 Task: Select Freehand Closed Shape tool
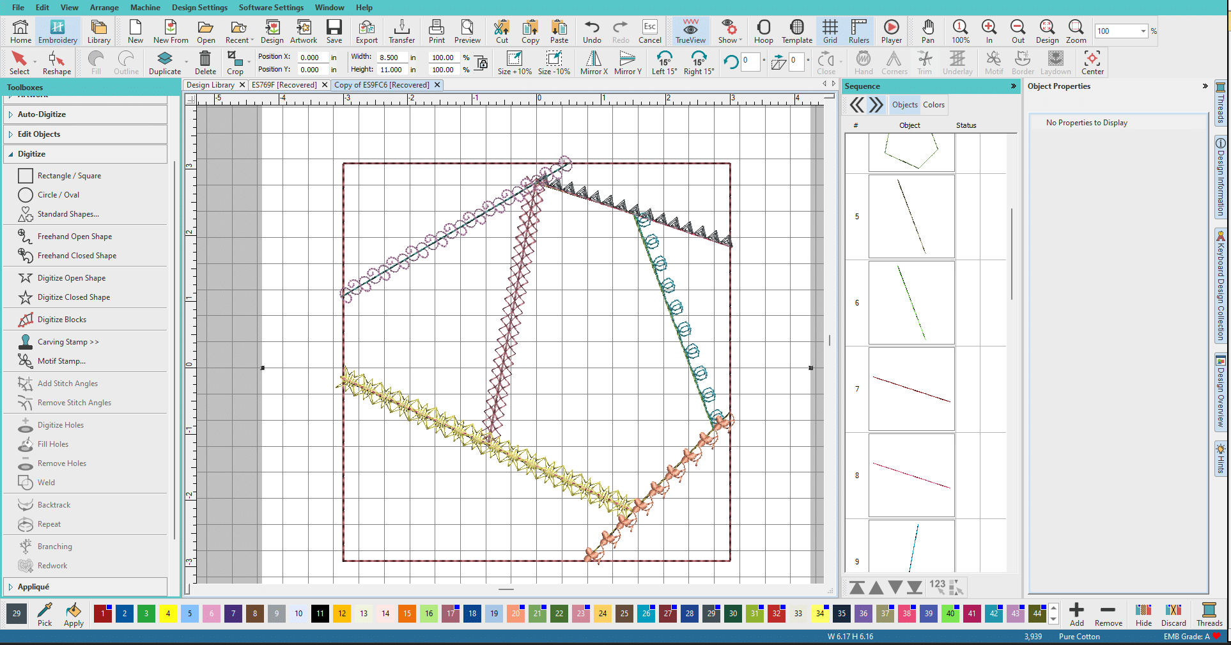[x=77, y=256]
